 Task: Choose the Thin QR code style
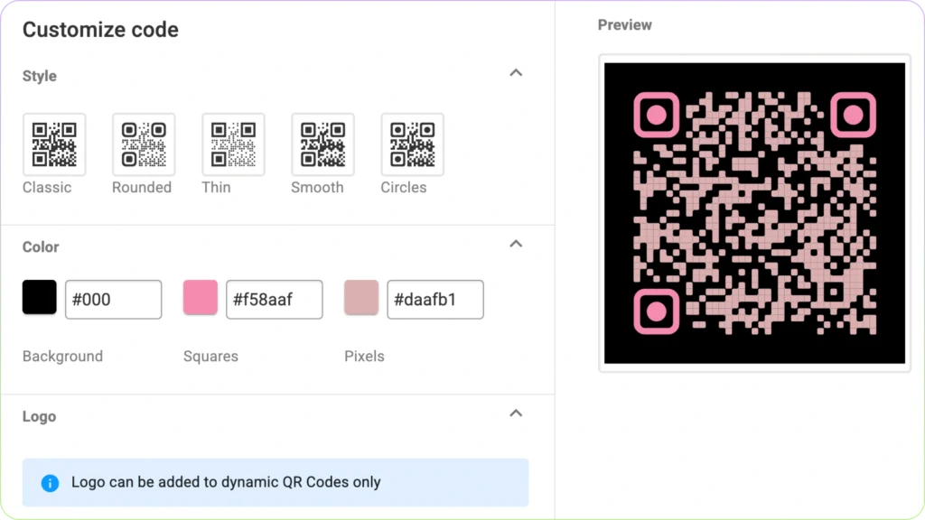(233, 144)
